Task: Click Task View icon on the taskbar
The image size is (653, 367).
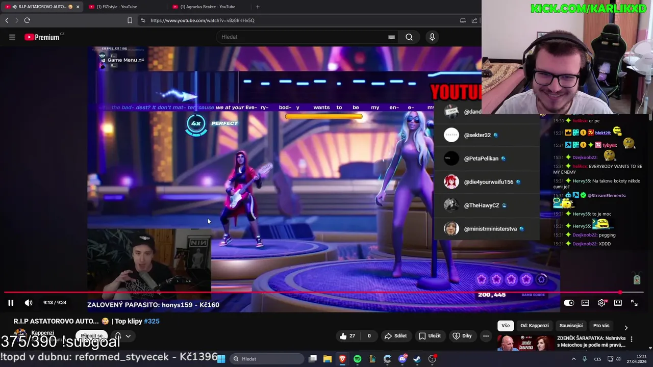Action: pyautogui.click(x=313, y=359)
